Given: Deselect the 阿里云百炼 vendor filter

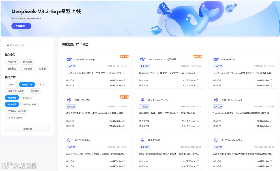Looking at the screenshot, I should tap(27, 85).
